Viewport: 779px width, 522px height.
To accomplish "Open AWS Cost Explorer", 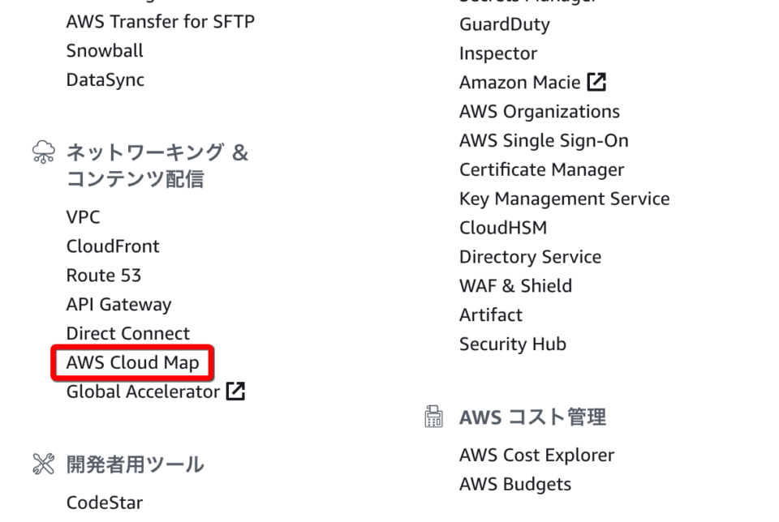I will tap(536, 455).
